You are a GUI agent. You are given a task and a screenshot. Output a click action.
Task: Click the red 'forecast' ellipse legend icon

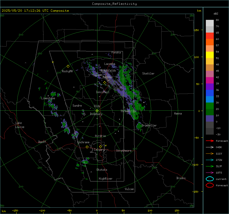pos(210,185)
